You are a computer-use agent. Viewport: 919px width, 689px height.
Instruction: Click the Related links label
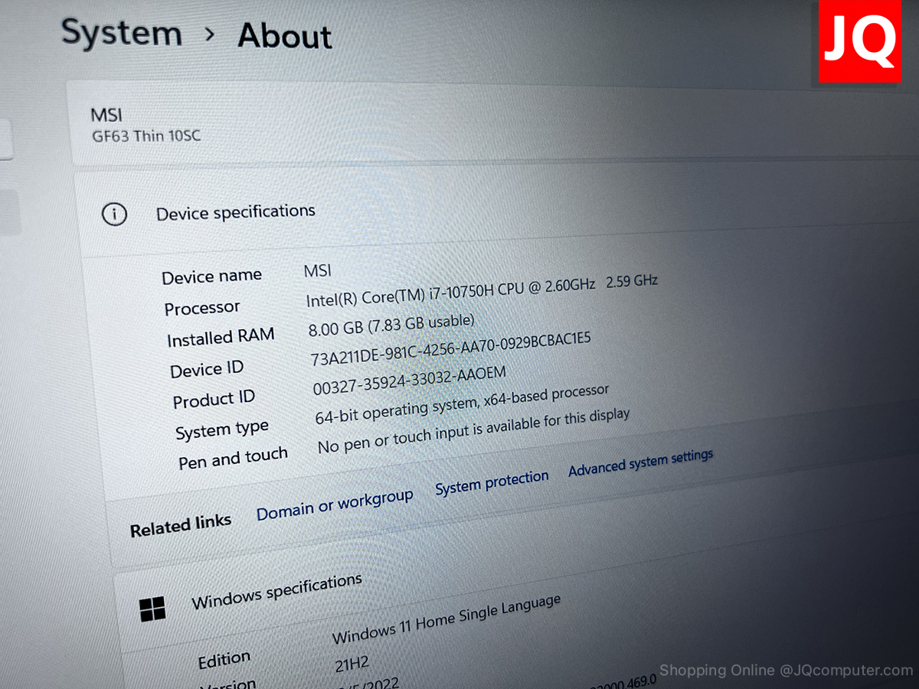click(x=181, y=526)
